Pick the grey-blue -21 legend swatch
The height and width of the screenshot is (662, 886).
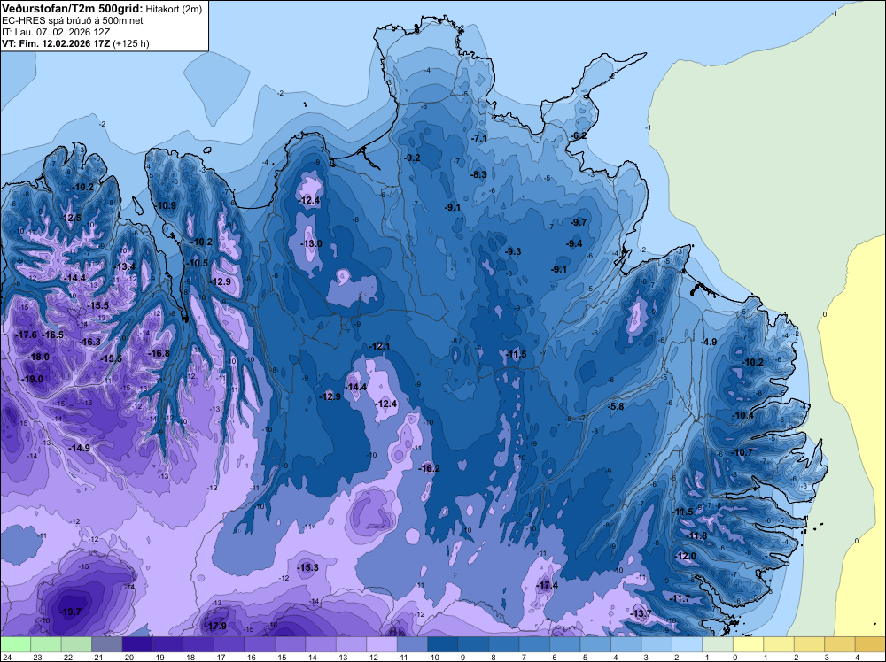pos(107,644)
